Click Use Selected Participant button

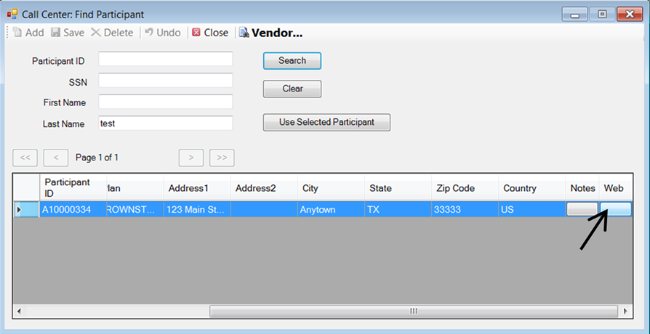point(326,122)
